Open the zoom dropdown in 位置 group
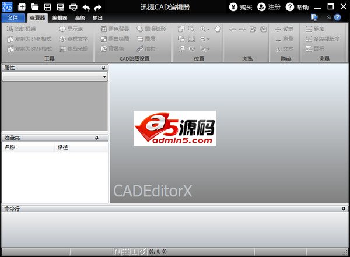The height and width of the screenshot is (257, 350). (205, 29)
